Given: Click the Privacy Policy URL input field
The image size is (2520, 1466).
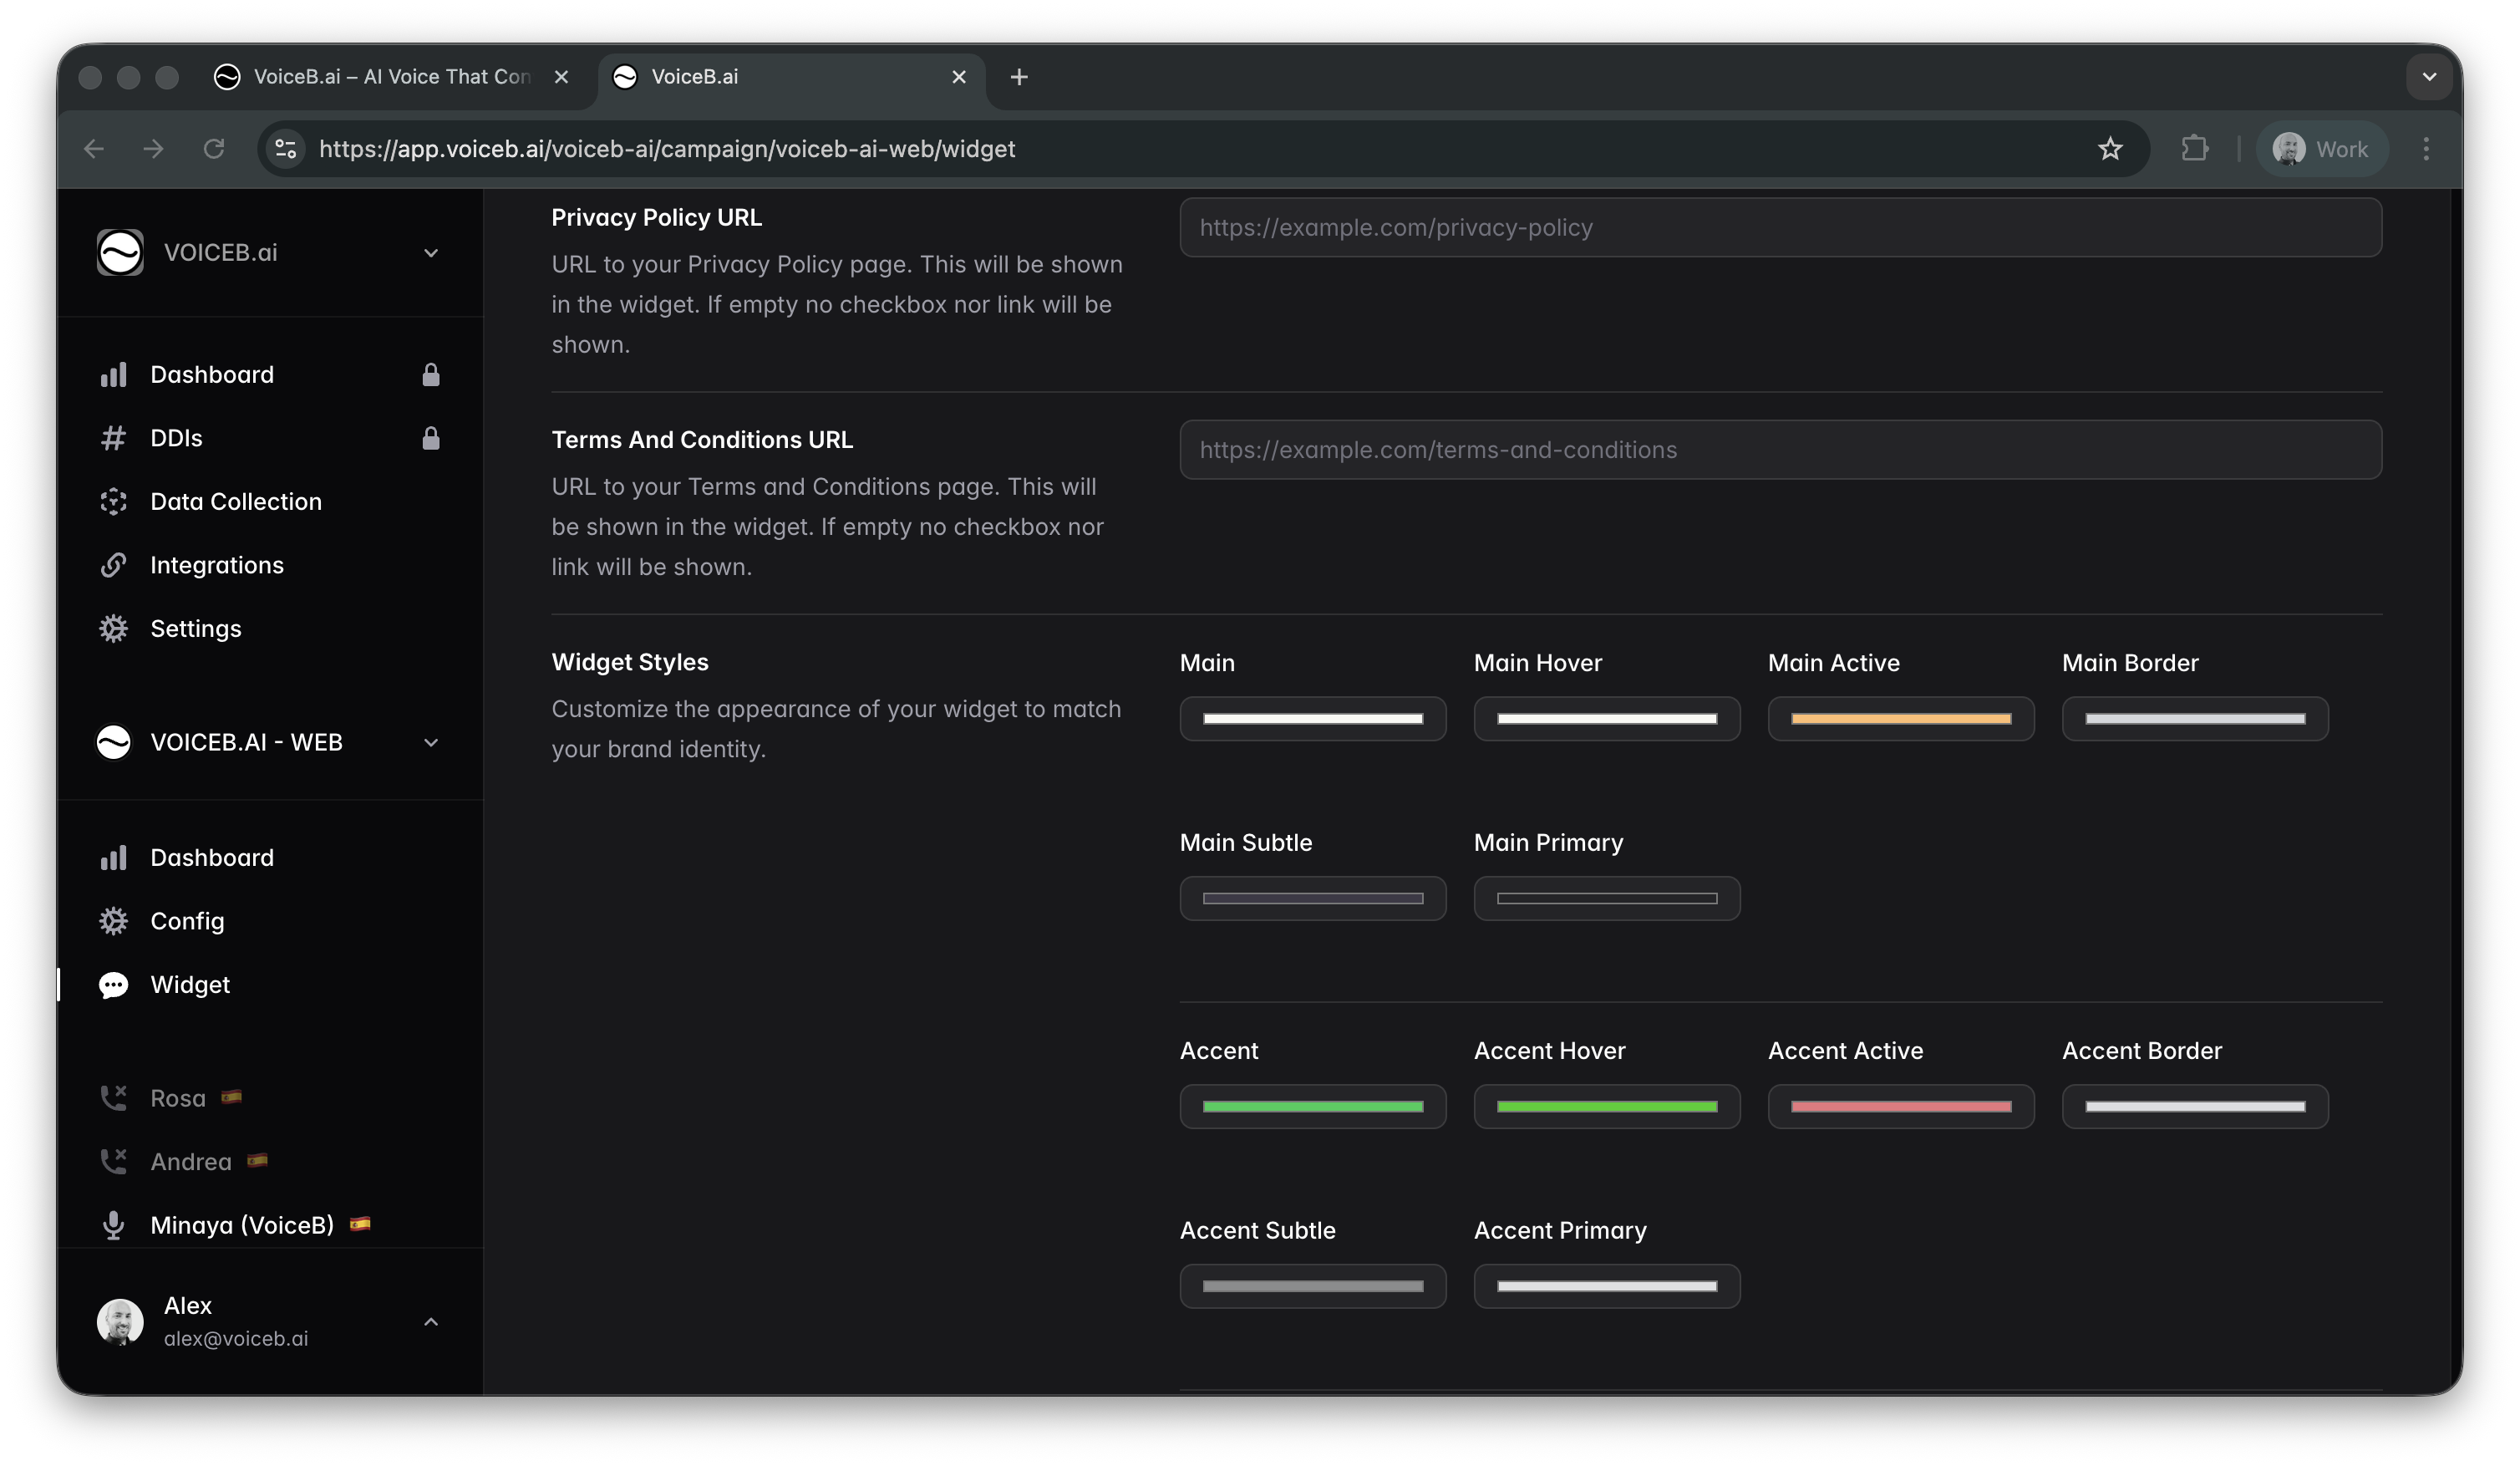Looking at the screenshot, I should (1780, 227).
